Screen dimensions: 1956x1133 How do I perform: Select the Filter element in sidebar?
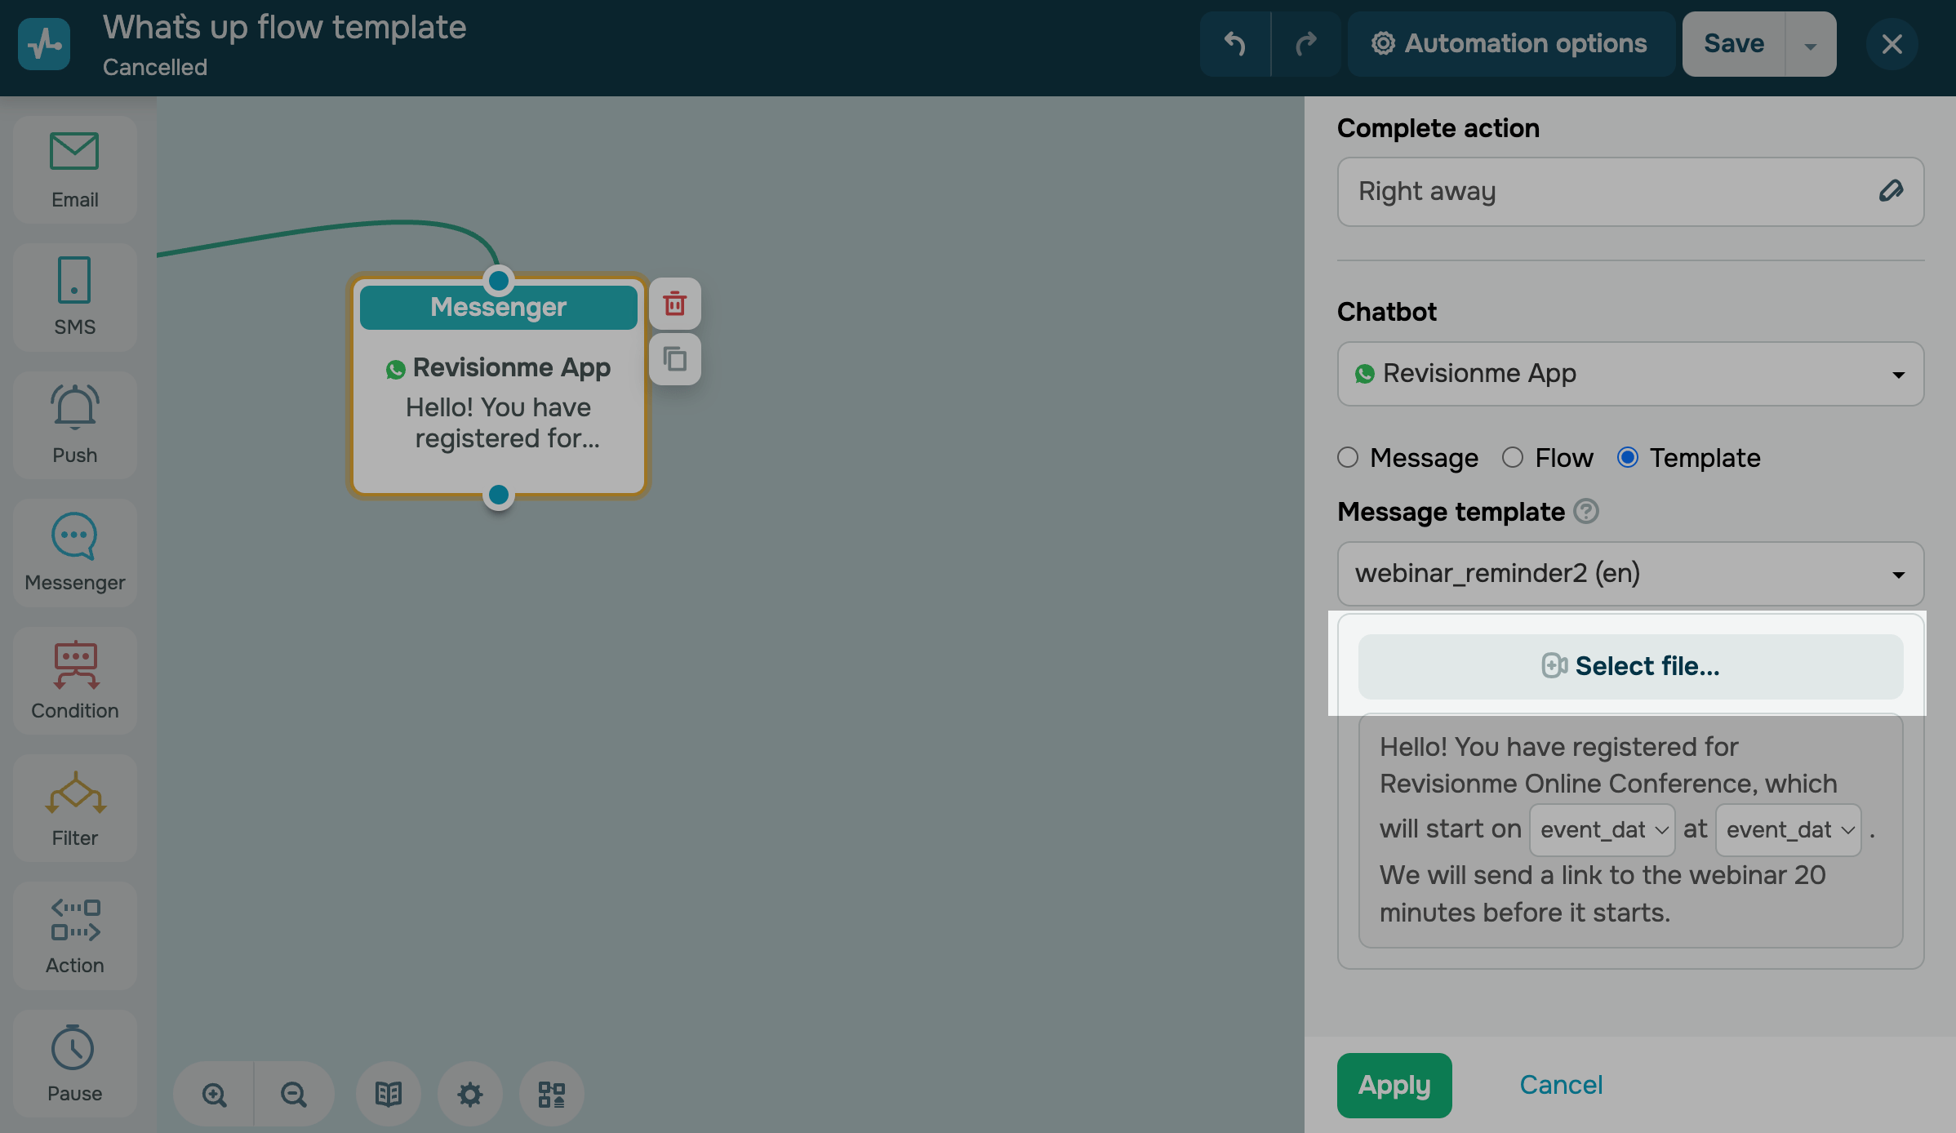pyautogui.click(x=74, y=807)
